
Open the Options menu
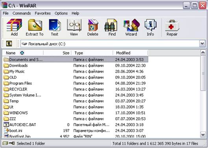[61, 13]
